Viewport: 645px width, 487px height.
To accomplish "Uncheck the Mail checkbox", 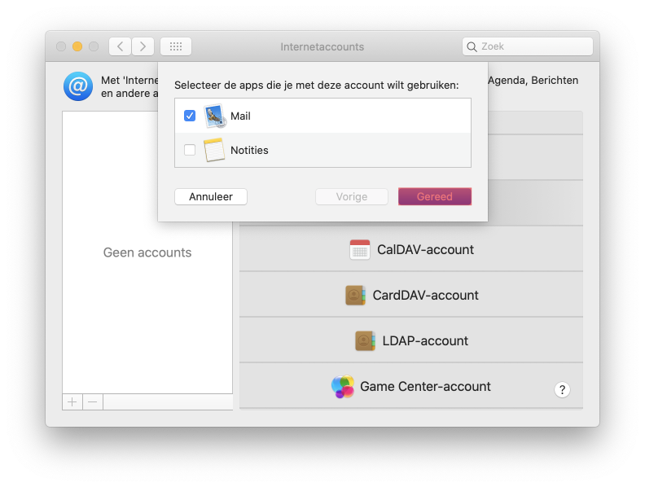I will click(x=190, y=116).
